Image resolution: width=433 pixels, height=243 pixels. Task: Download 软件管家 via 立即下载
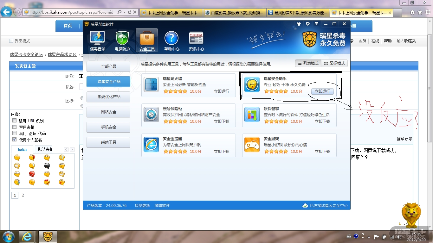pyautogui.click(x=322, y=121)
